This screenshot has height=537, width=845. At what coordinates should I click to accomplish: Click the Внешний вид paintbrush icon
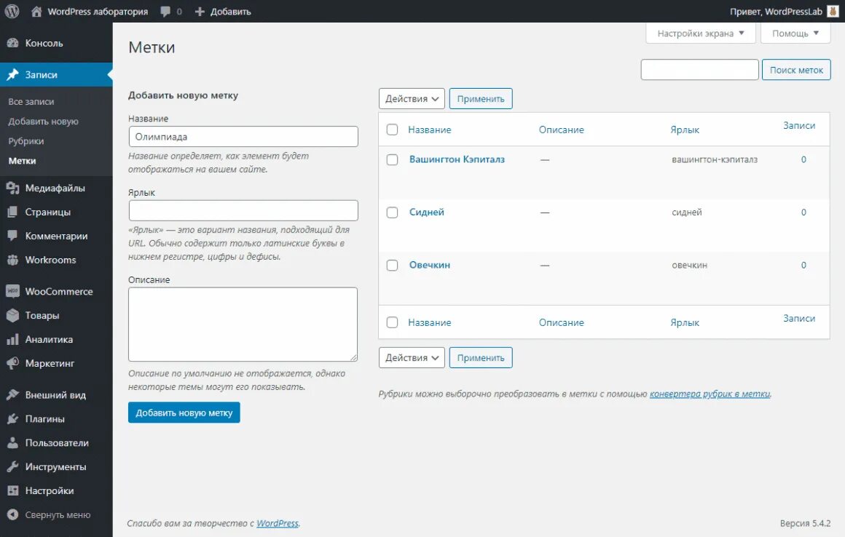[x=12, y=395]
